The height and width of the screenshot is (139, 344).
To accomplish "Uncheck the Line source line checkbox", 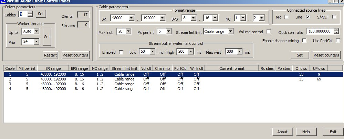I will 308,17.
